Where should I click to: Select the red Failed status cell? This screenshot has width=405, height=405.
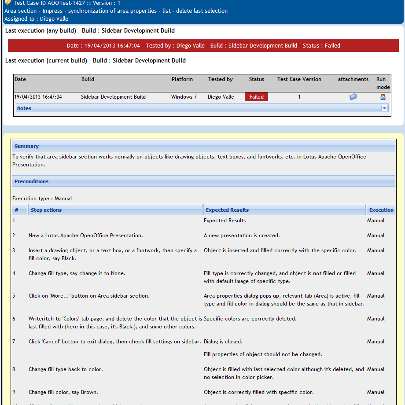coord(256,97)
